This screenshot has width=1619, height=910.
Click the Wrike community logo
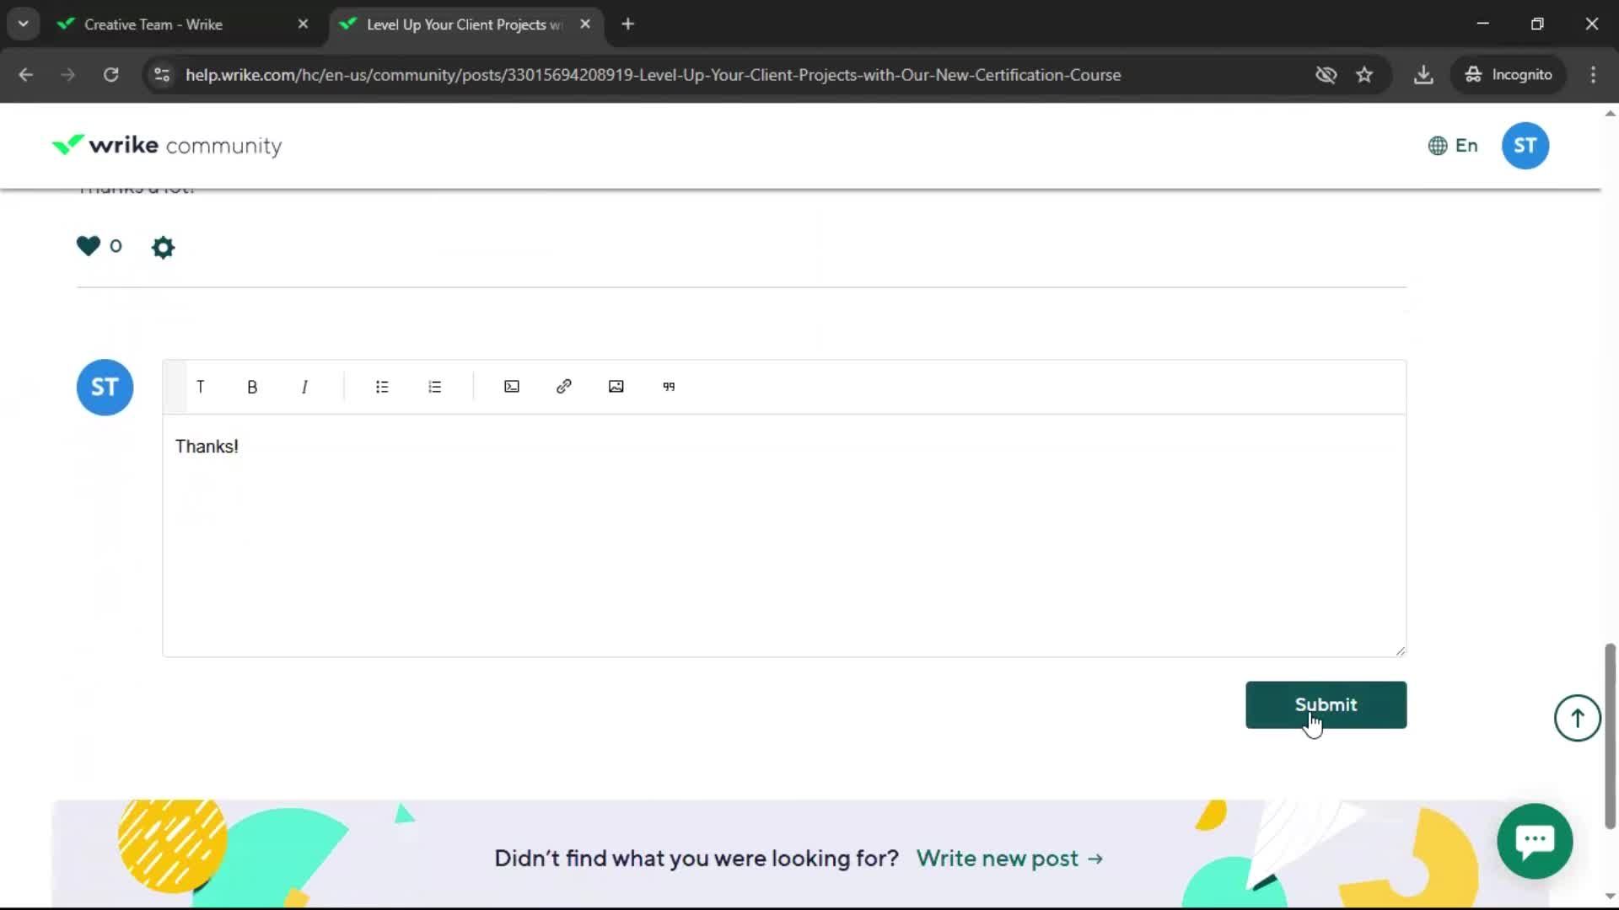(x=167, y=146)
